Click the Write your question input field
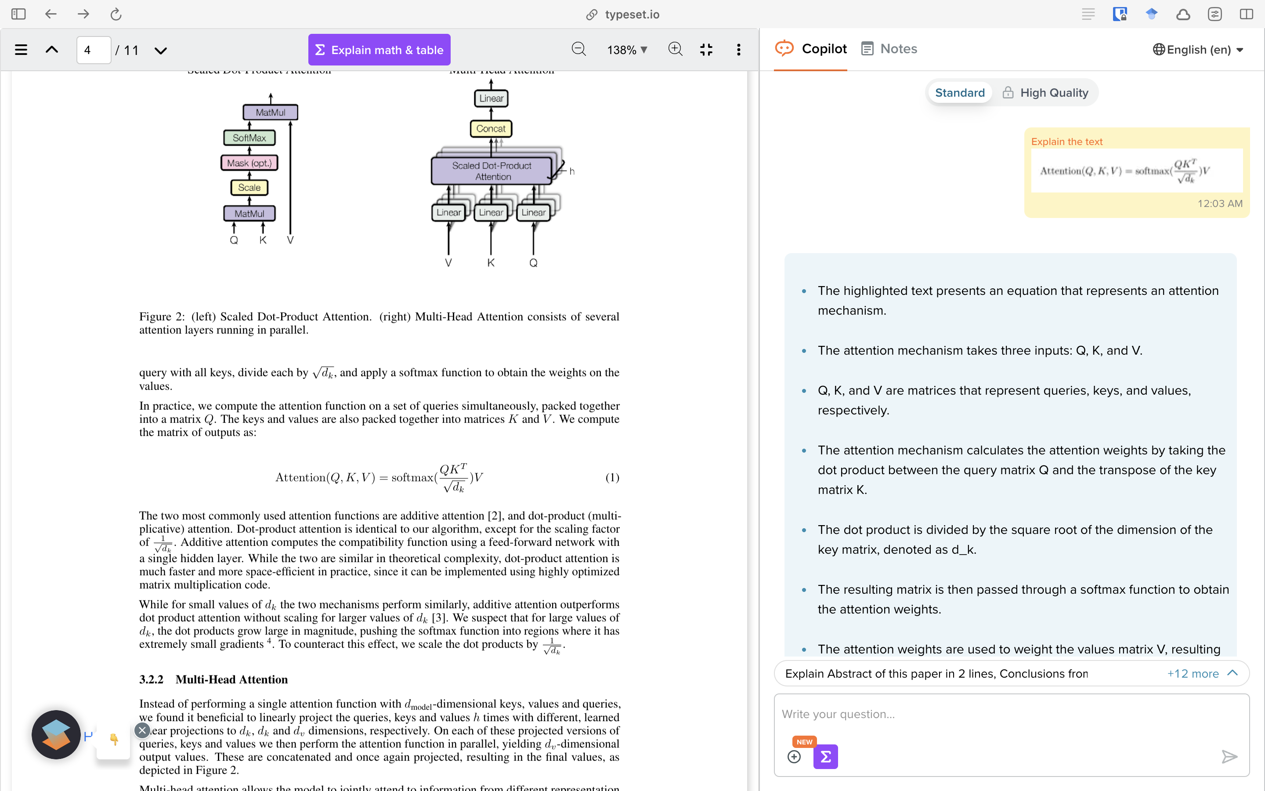Image resolution: width=1265 pixels, height=791 pixels. click(993, 714)
